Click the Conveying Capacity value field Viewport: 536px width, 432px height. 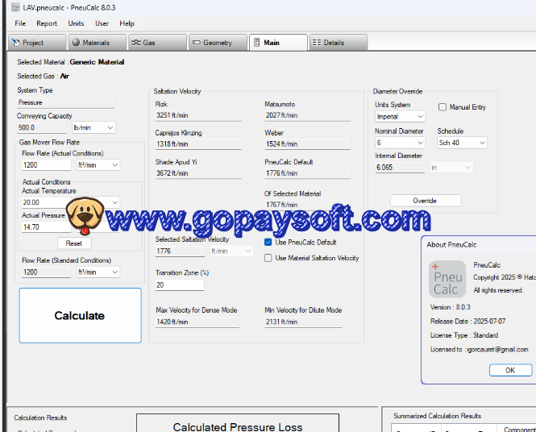click(43, 127)
